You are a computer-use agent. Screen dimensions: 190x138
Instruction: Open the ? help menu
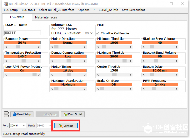click(x=94, y=10)
